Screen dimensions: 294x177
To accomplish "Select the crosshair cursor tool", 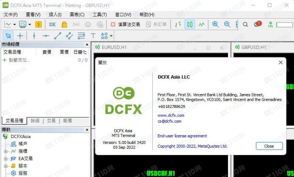I will coord(20,35).
